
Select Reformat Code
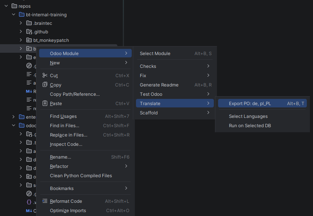(x=86, y=201)
